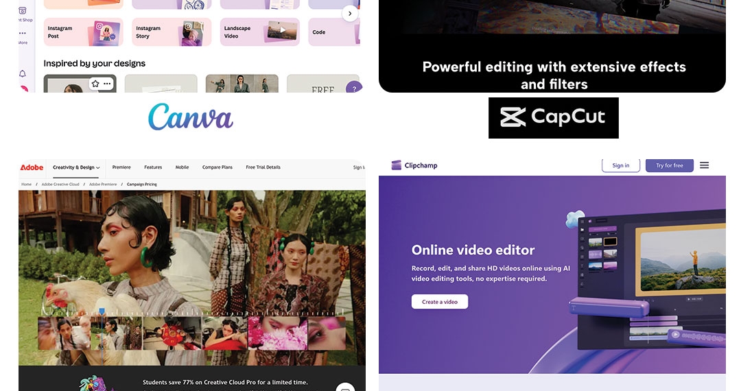The image size is (741, 391).
Task: Click the three-women inspired design thumbnail
Action: point(242,84)
